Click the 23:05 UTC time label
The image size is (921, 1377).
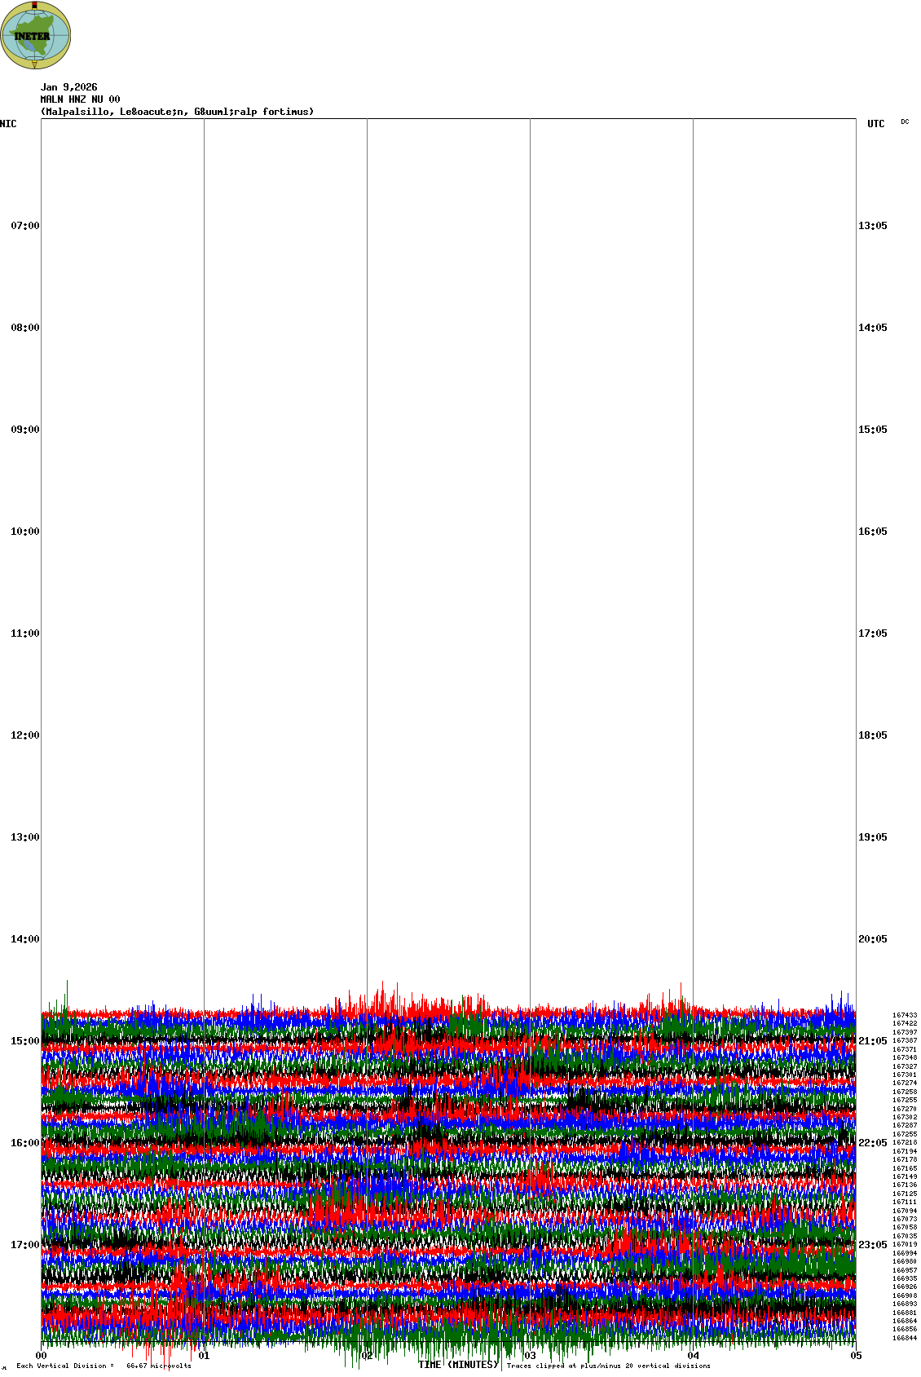click(x=872, y=1245)
